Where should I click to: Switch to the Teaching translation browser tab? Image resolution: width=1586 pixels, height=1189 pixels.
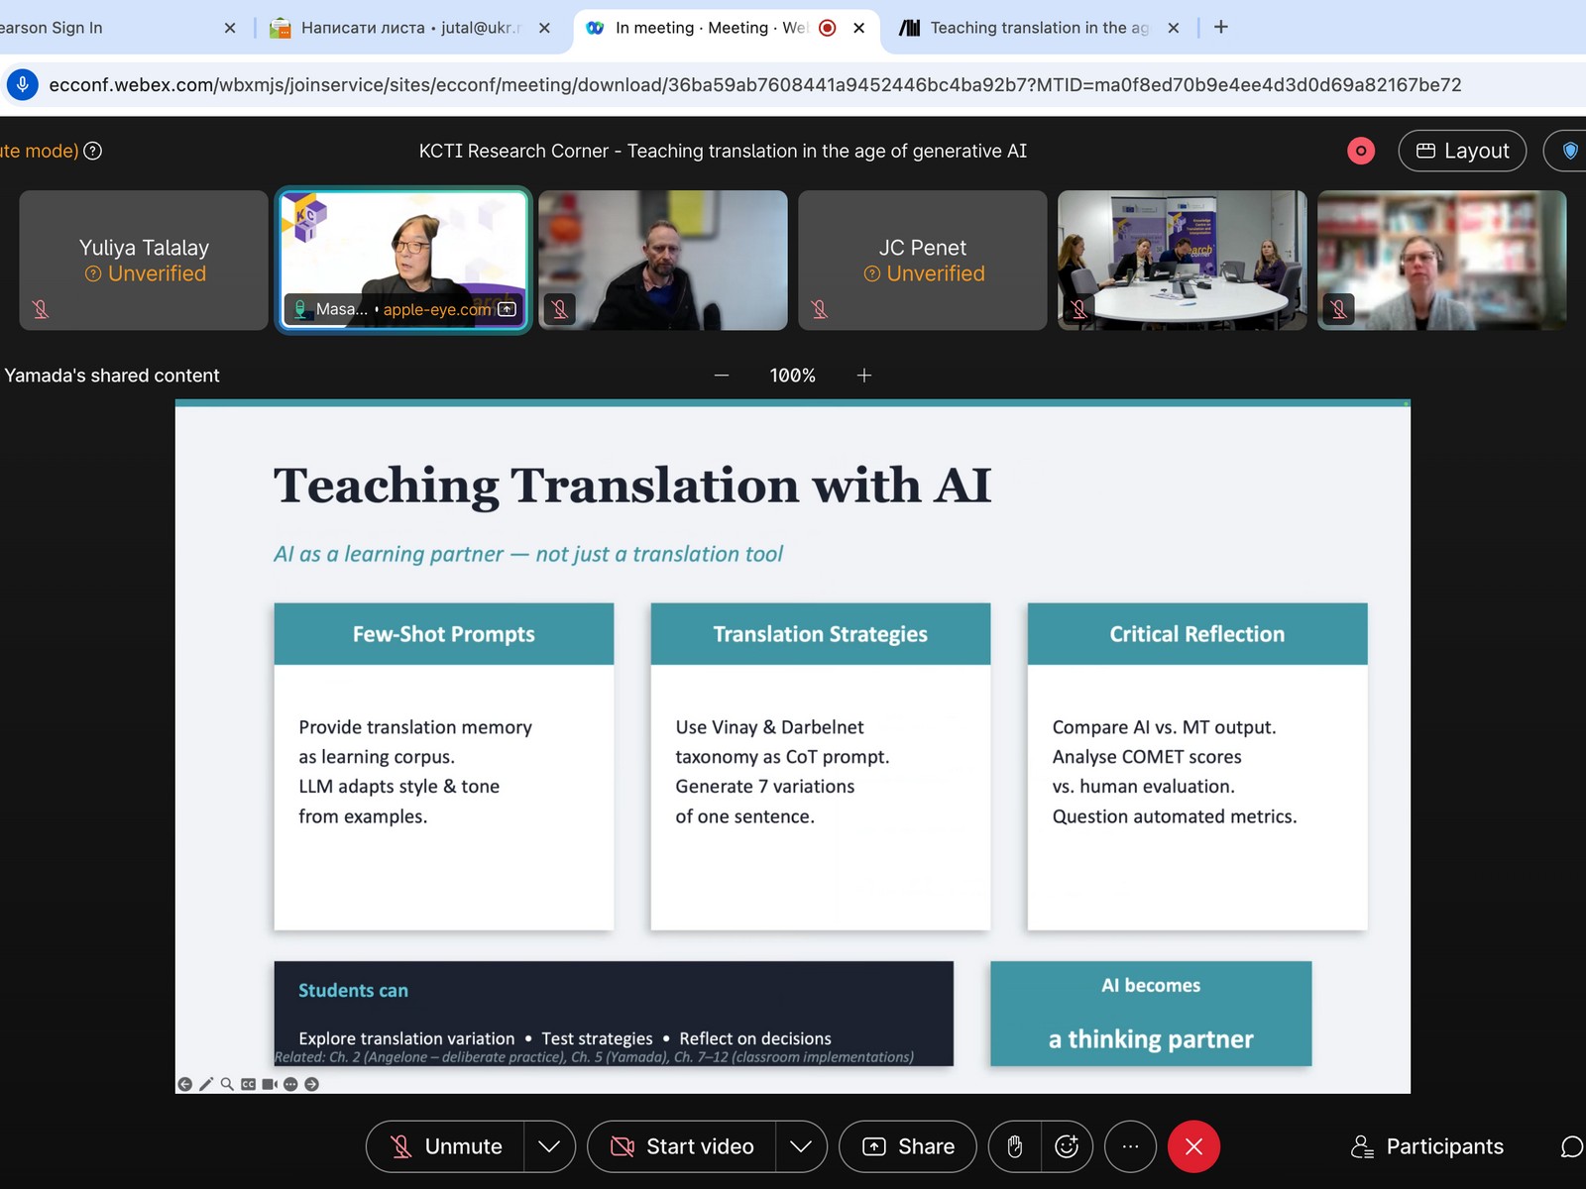click(1037, 28)
